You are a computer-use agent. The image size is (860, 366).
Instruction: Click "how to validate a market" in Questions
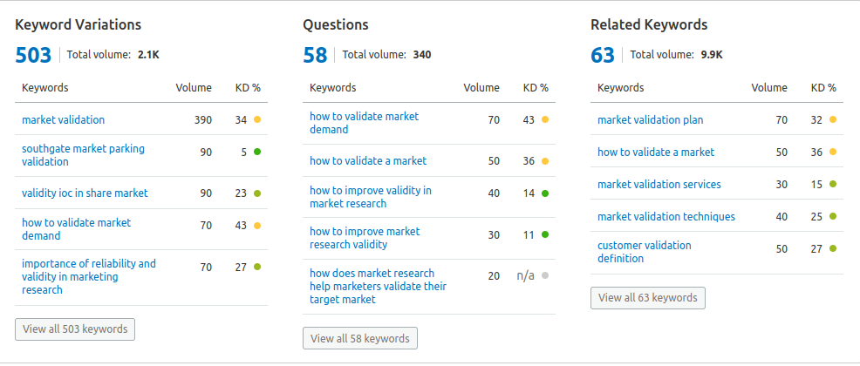click(368, 161)
